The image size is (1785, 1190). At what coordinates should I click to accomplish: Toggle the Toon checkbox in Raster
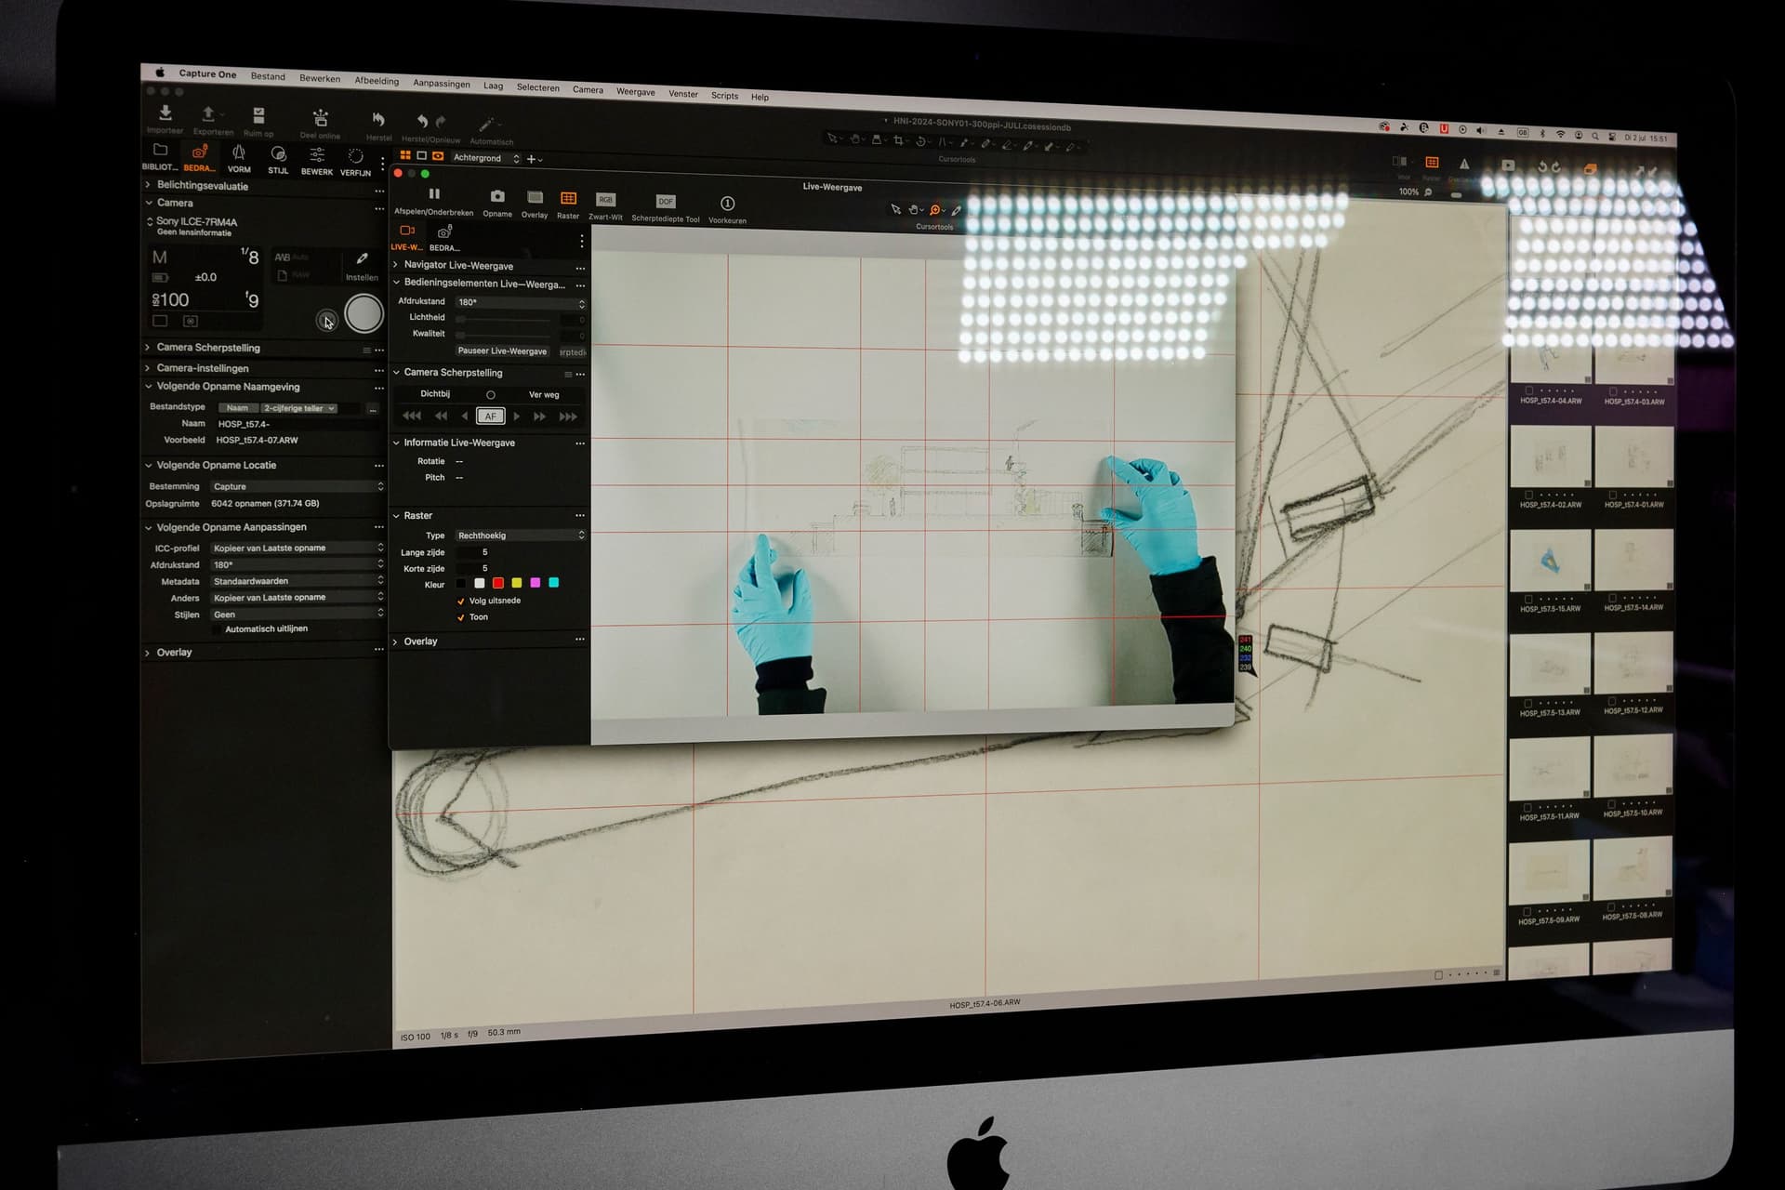click(461, 617)
